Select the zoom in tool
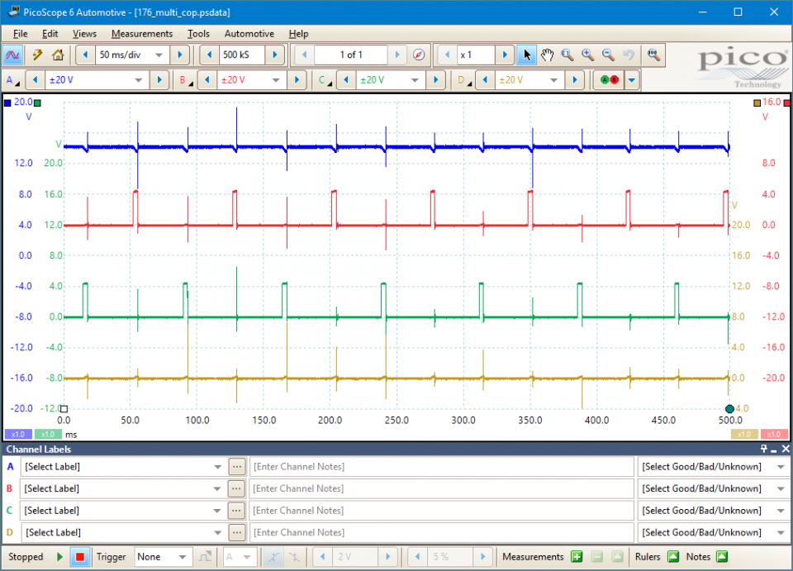 coord(587,55)
